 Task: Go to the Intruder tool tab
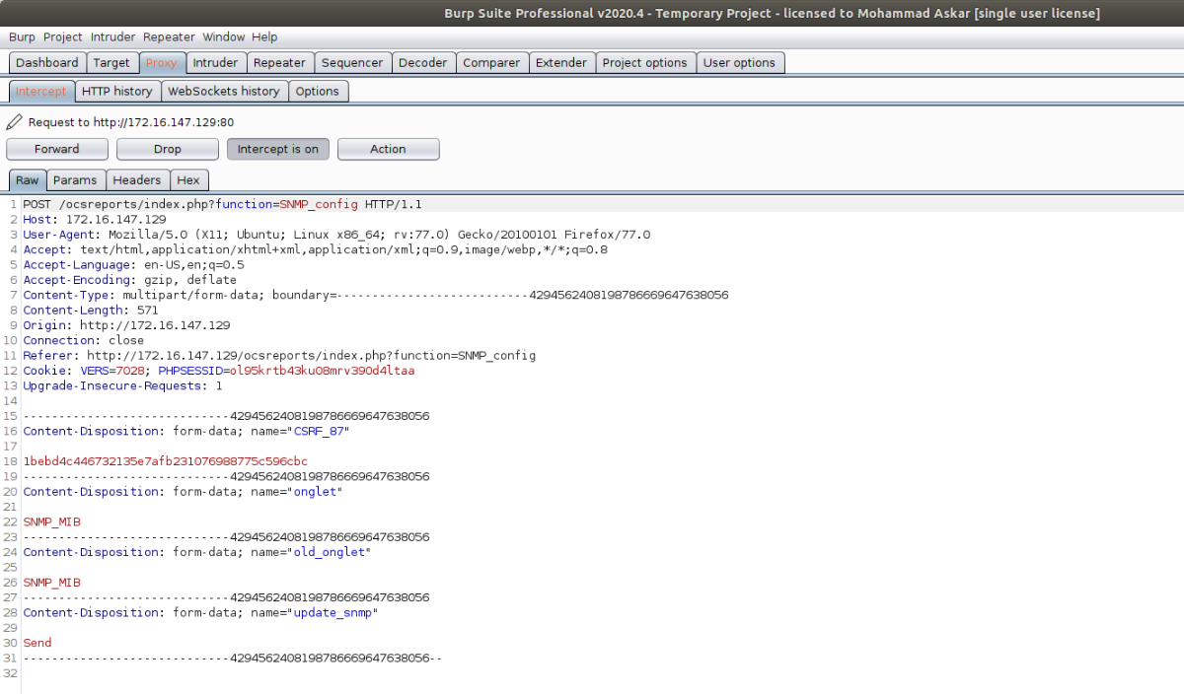(215, 62)
